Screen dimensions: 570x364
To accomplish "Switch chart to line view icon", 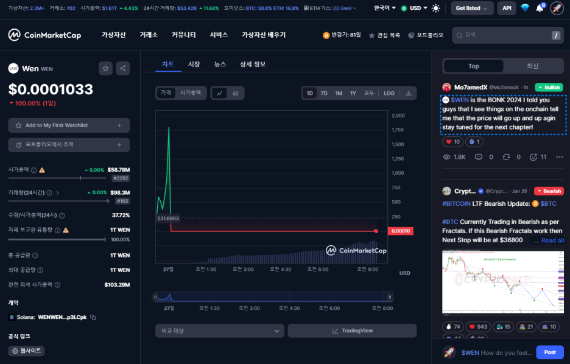I will (219, 93).
